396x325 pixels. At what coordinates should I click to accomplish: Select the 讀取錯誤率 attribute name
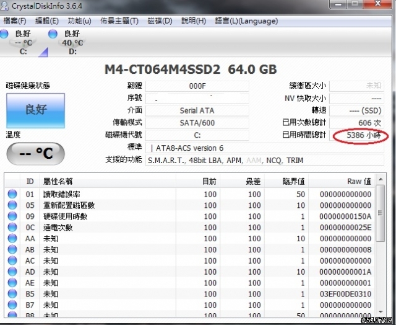coord(62,194)
